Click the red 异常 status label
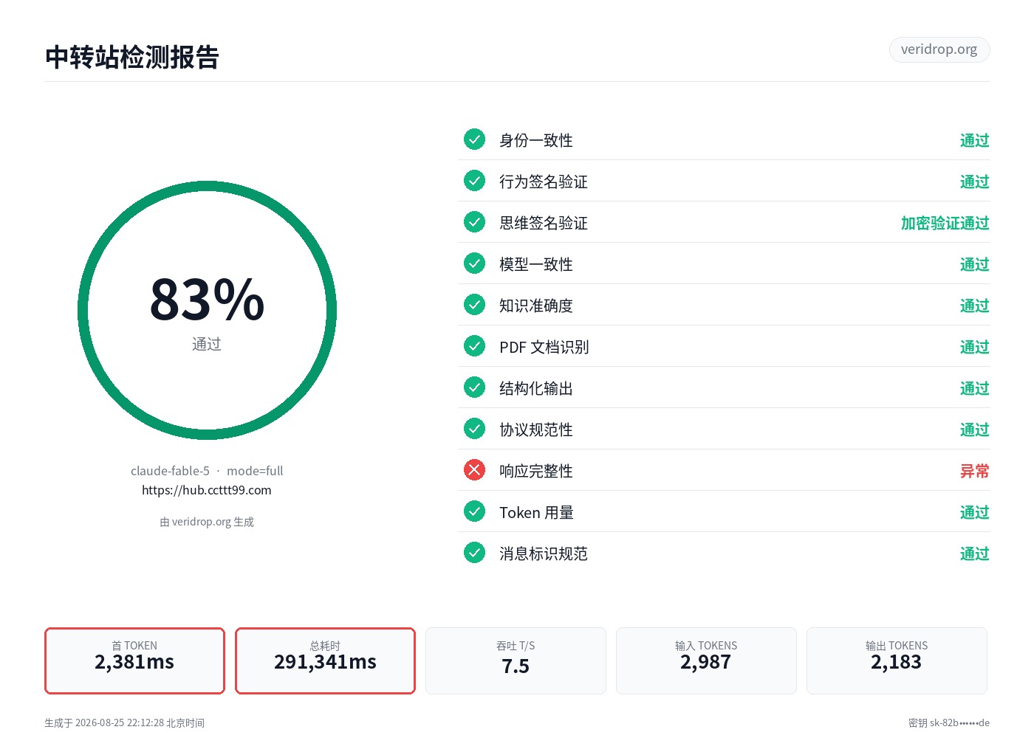 point(975,471)
